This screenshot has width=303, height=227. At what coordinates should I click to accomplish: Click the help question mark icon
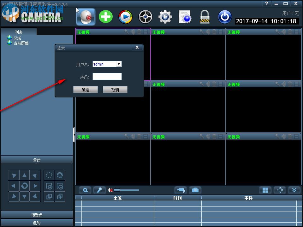pos(267,3)
